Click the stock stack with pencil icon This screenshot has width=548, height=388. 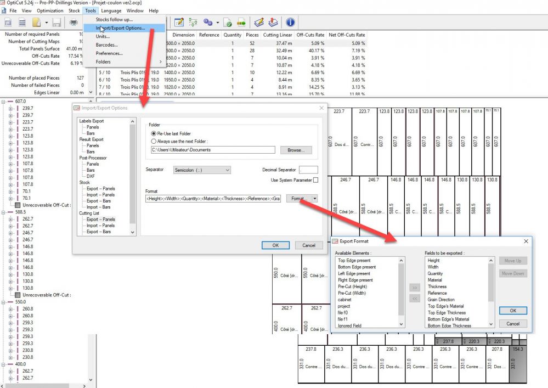point(259,23)
